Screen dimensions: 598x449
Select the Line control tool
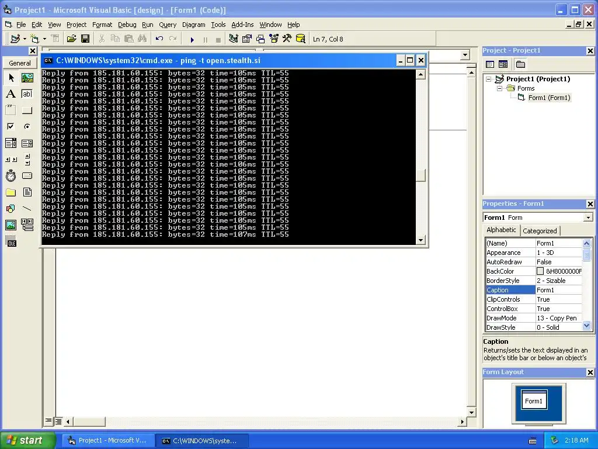(x=27, y=209)
